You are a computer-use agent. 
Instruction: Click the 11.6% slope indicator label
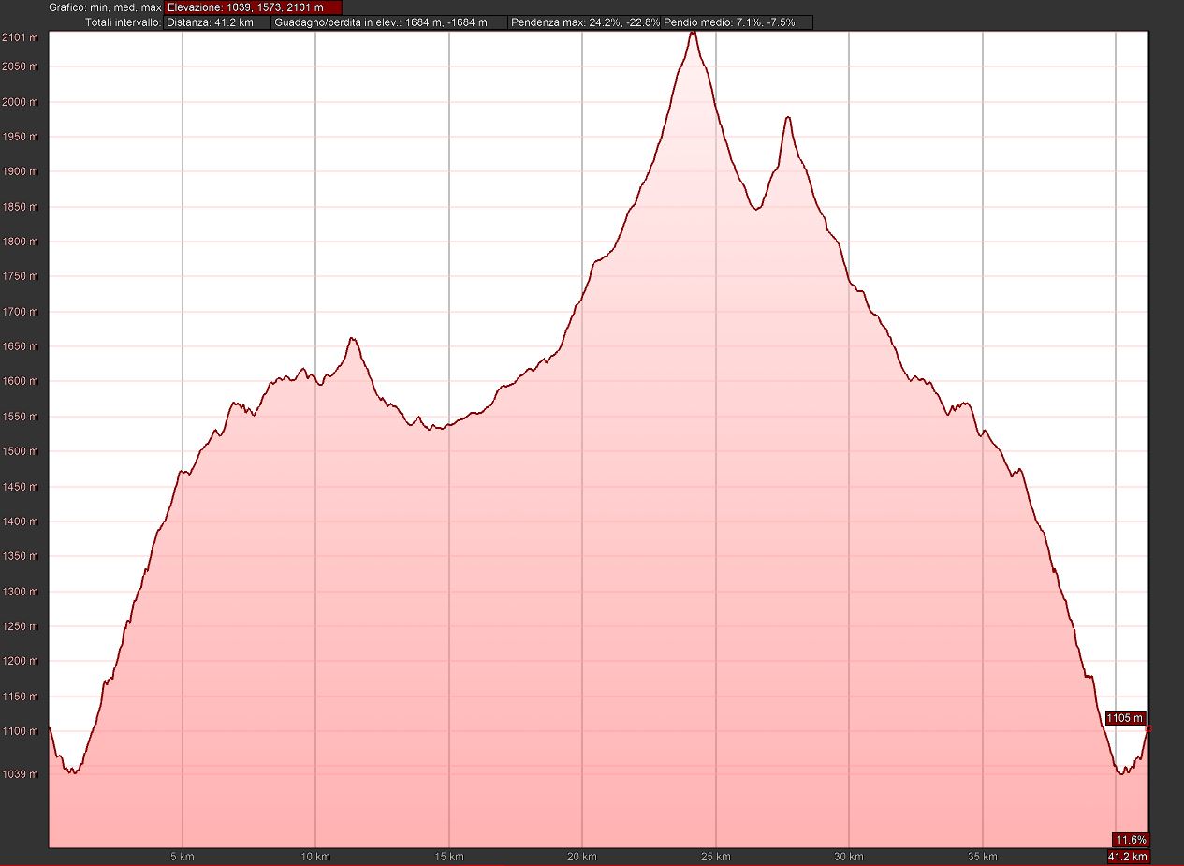(x=1129, y=840)
